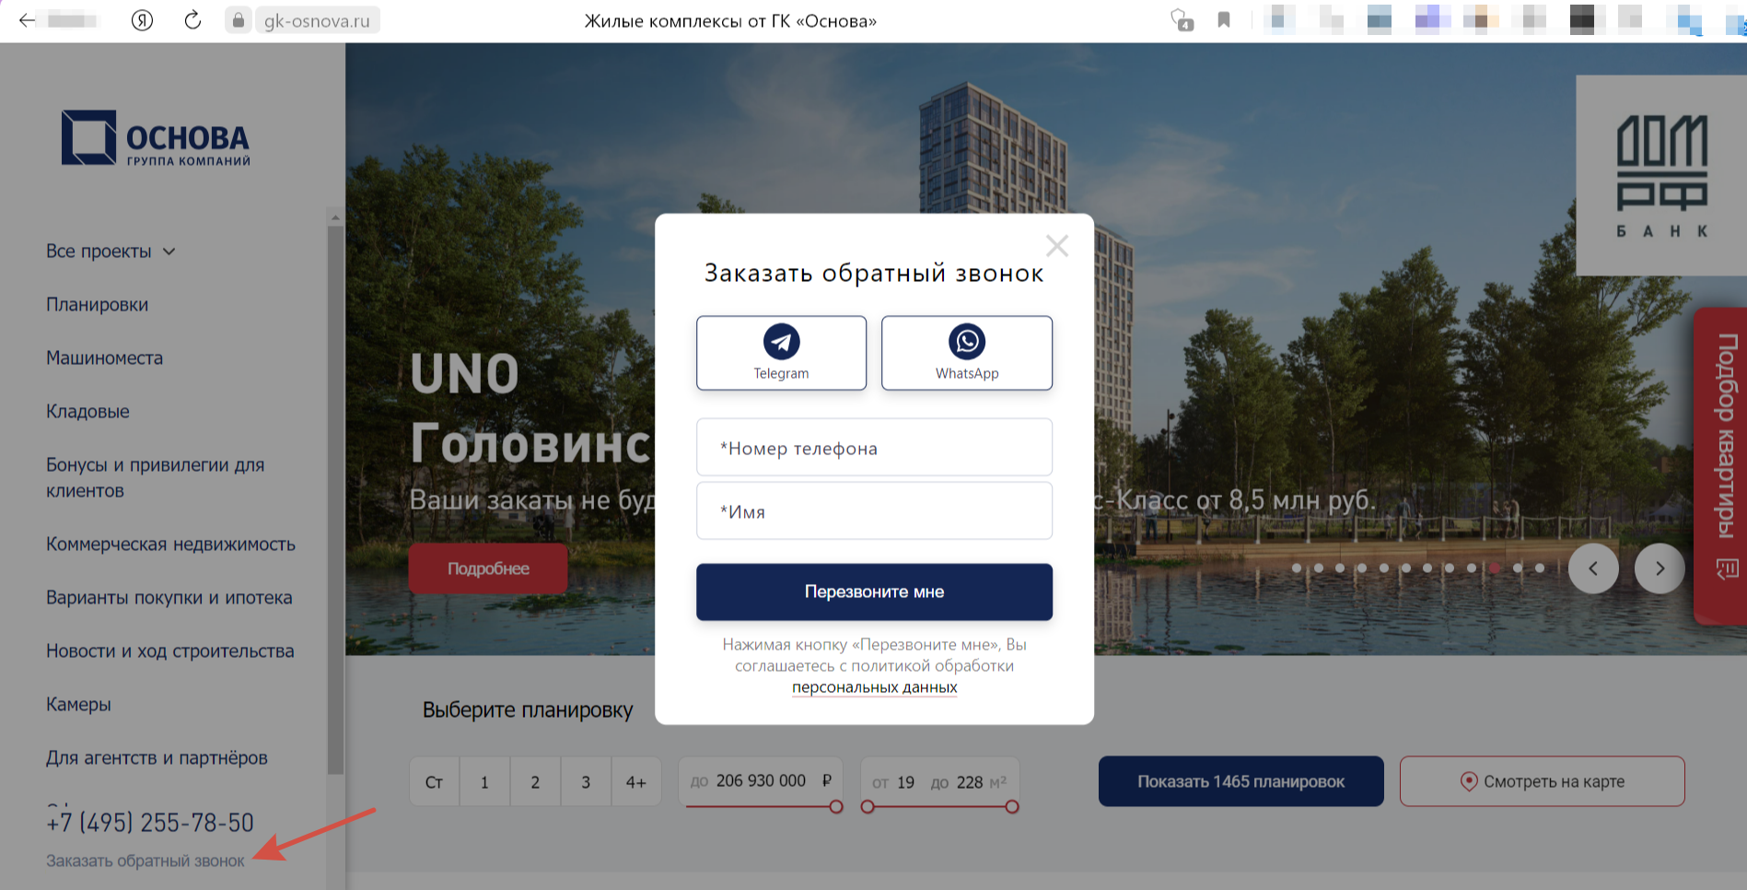Click the ДОМ.РФ Банк logo banner
The width and height of the screenshot is (1747, 890).
pyautogui.click(x=1661, y=175)
